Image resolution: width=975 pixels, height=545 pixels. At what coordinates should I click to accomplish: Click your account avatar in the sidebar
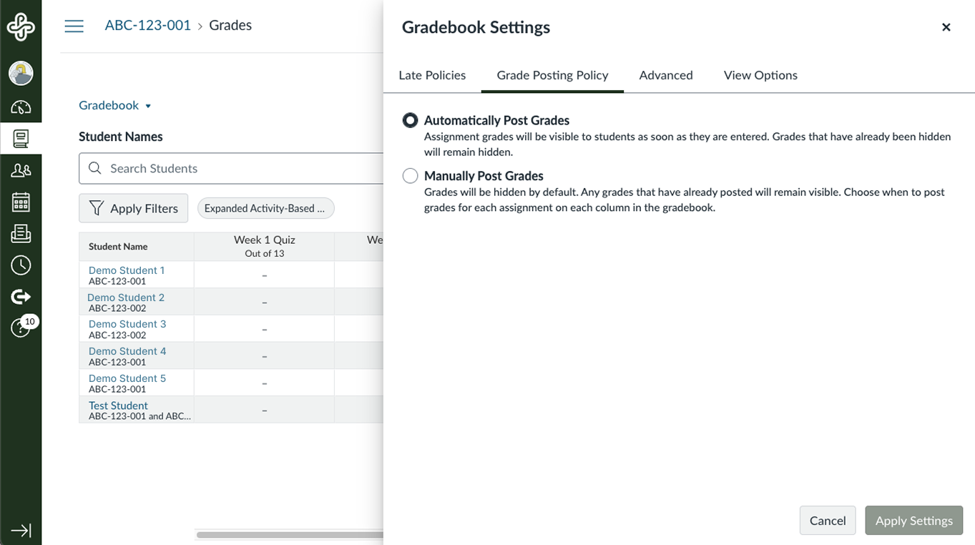click(21, 73)
